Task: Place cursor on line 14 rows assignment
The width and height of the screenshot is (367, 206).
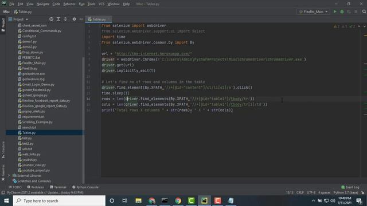Action: click(x=178, y=99)
